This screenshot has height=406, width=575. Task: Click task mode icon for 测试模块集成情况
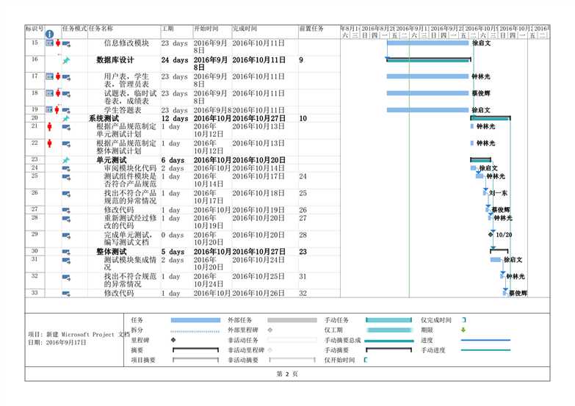66,261
